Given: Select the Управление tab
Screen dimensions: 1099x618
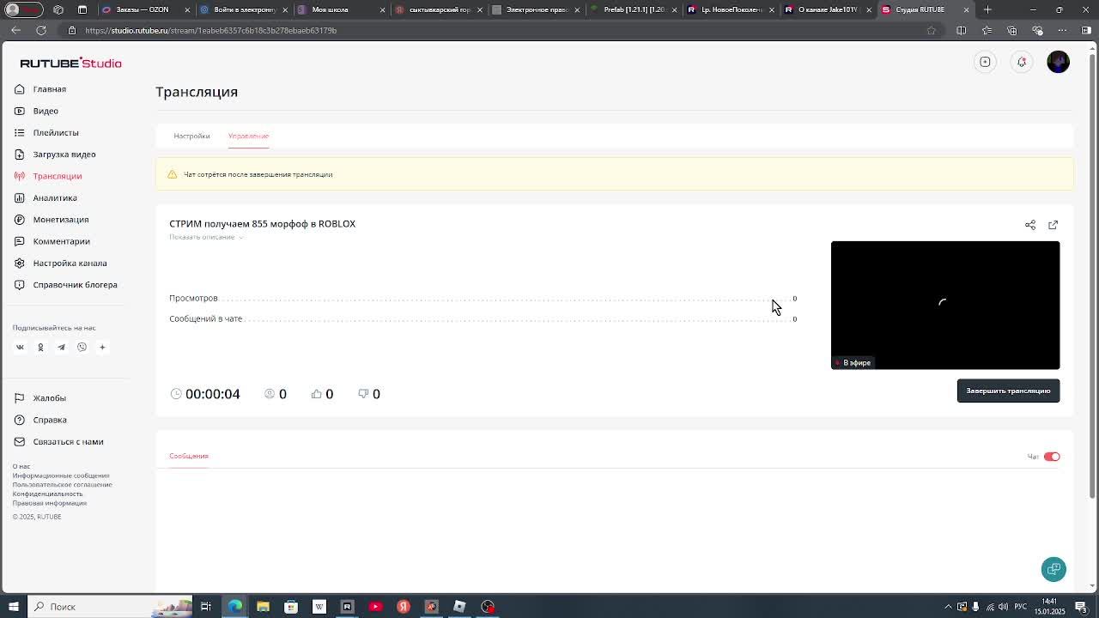Looking at the screenshot, I should 248,136.
